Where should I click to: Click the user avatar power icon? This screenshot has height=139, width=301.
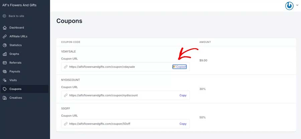[289, 6]
